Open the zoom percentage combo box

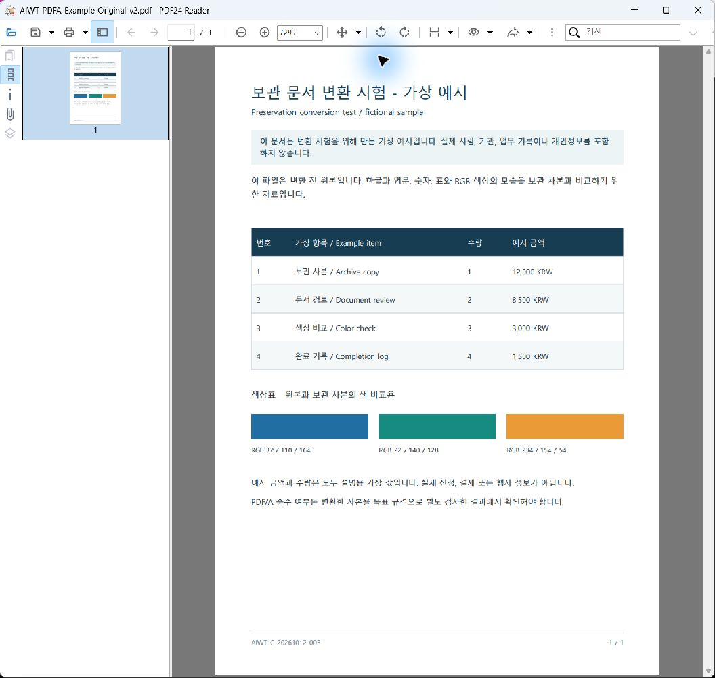point(299,33)
